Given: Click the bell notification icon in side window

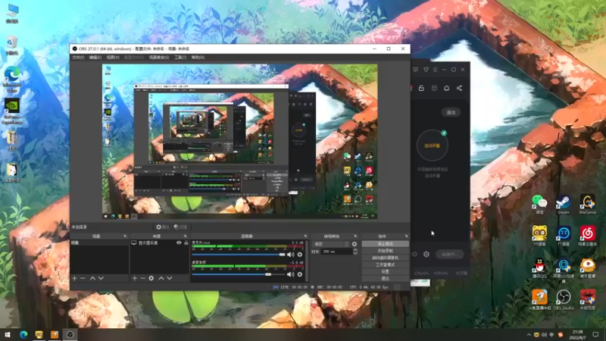Looking at the screenshot, I should (446, 88).
